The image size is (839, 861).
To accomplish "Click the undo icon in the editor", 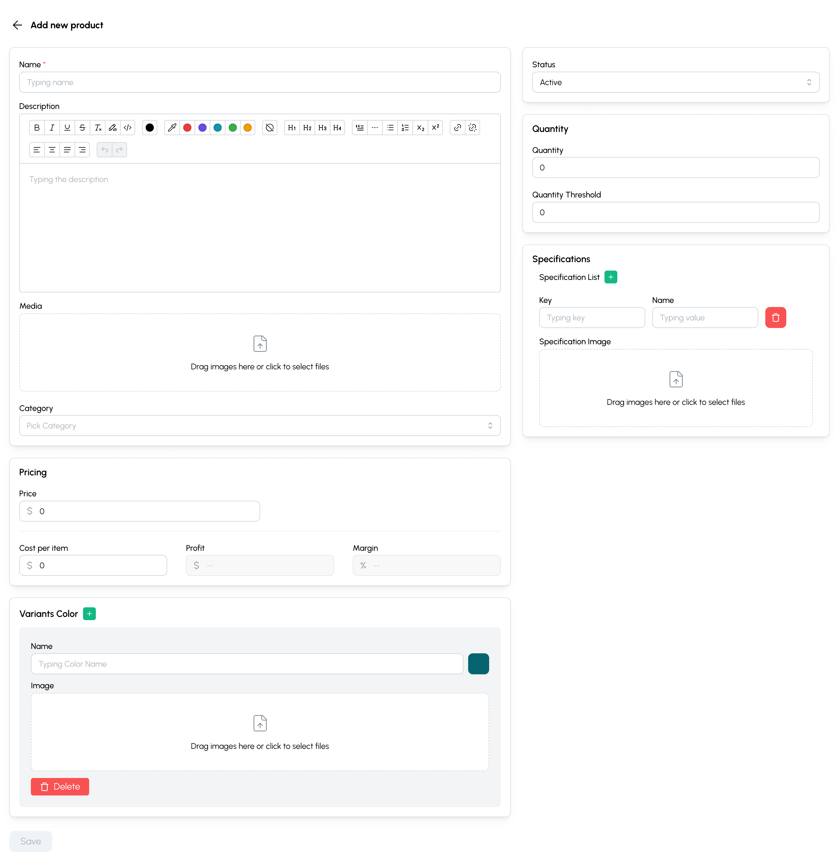I will (x=104, y=150).
